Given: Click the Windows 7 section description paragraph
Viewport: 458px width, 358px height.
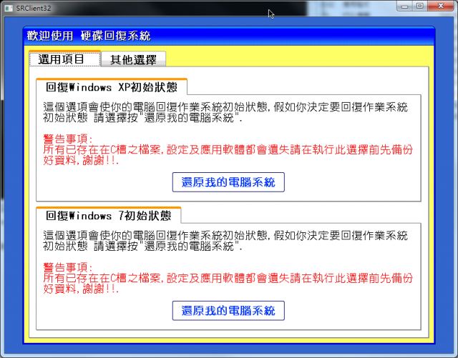Looking at the screenshot, I should tap(225, 241).
